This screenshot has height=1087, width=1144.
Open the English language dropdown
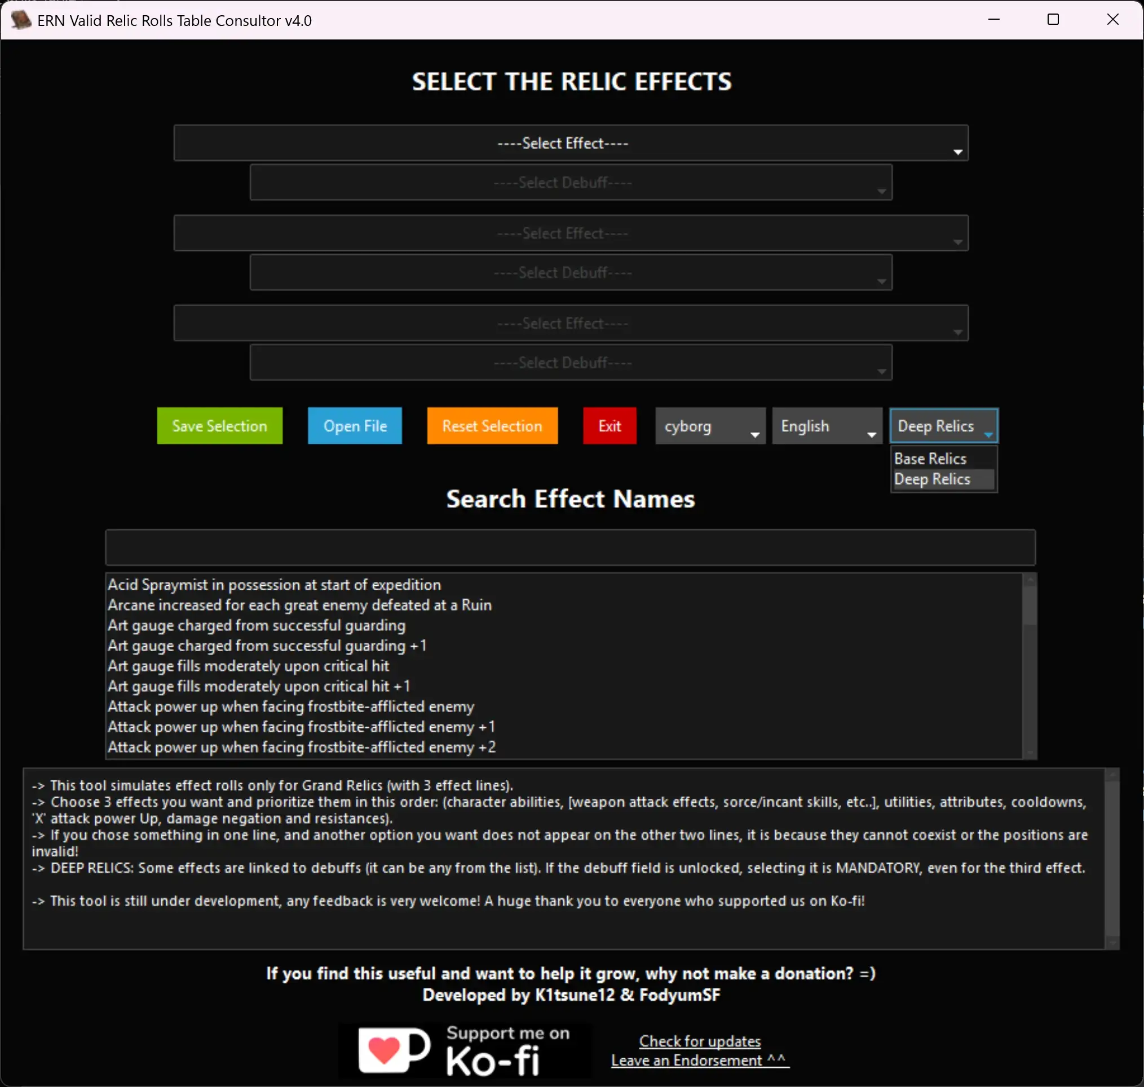(827, 426)
